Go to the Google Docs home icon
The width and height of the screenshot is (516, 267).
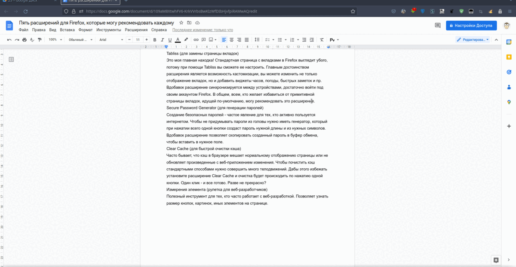coord(9,25)
